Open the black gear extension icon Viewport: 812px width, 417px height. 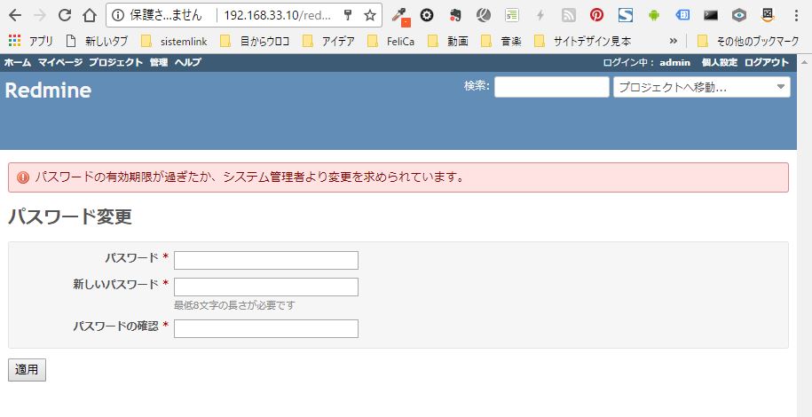point(427,15)
